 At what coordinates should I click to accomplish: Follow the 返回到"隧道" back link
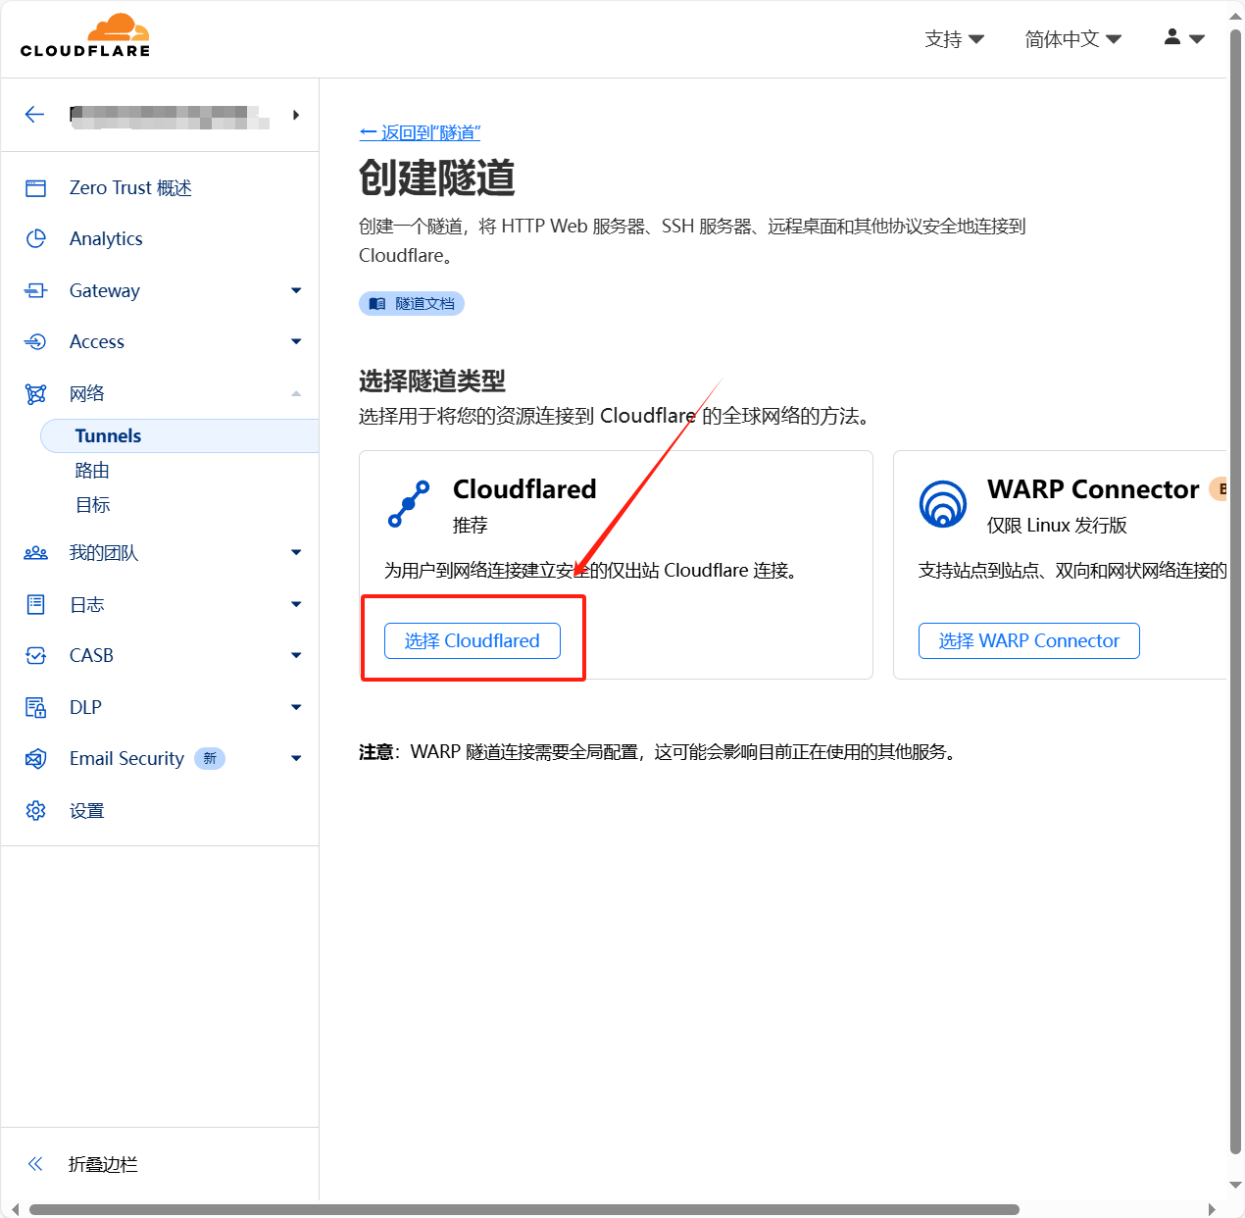pyautogui.click(x=420, y=132)
